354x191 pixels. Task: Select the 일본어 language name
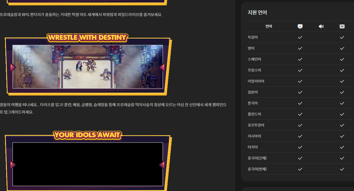tap(253, 92)
